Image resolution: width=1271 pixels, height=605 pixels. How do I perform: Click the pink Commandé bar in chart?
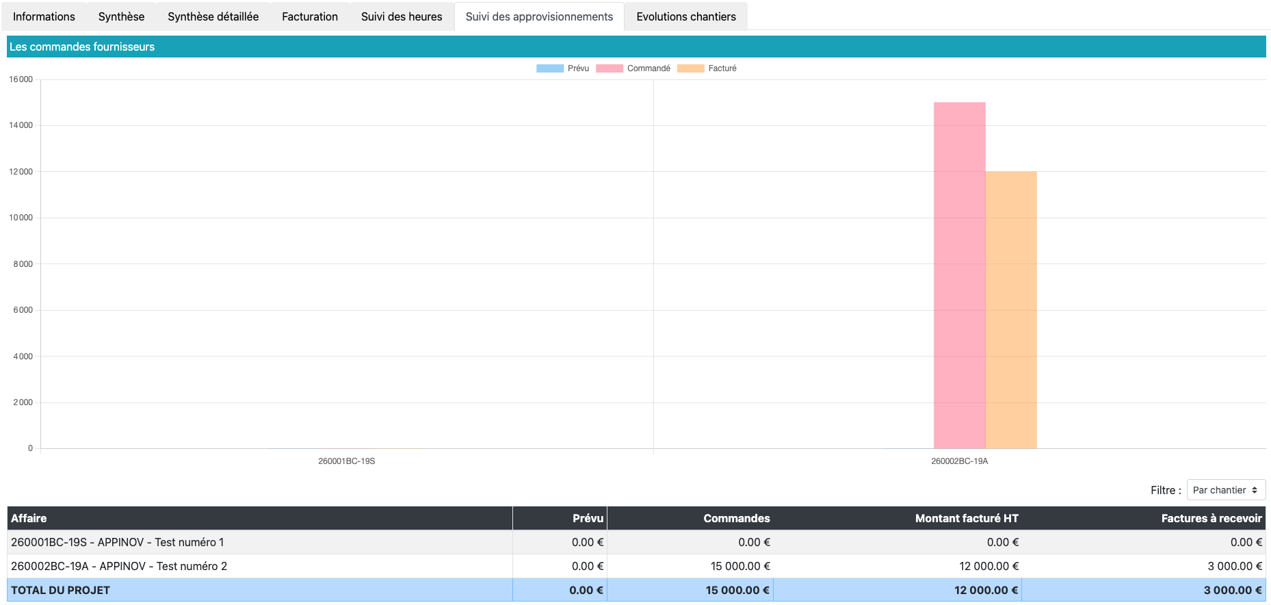coord(959,274)
